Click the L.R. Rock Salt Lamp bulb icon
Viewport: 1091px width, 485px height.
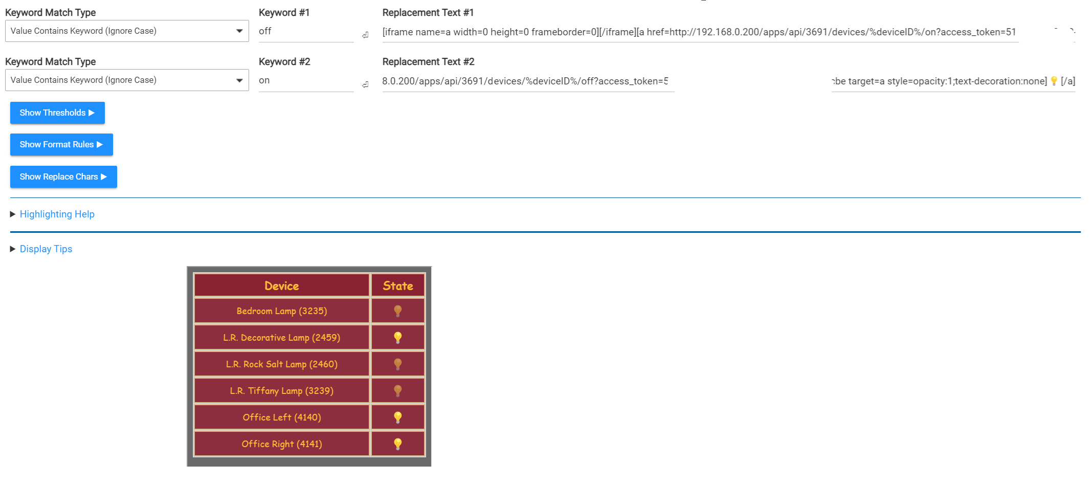coord(398,364)
